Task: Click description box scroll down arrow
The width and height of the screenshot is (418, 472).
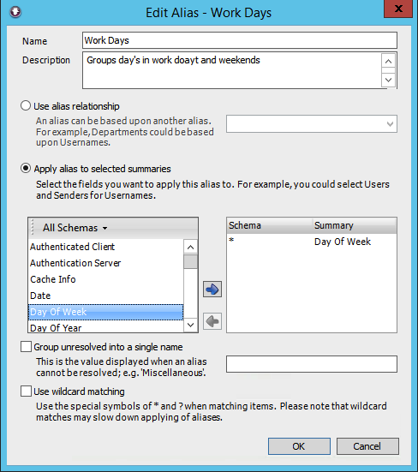Action: pos(388,80)
